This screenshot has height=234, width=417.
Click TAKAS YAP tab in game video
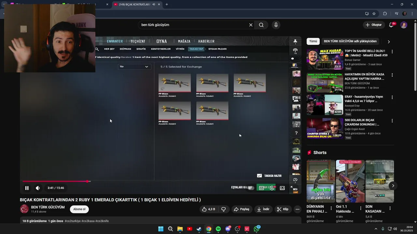(x=196, y=49)
